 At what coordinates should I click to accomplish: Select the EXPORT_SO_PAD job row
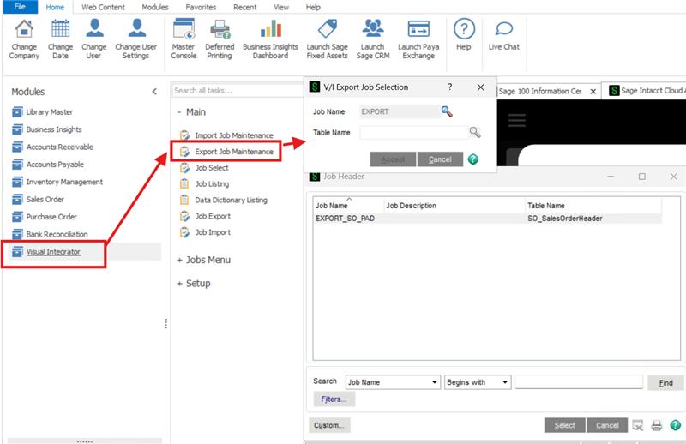pos(488,219)
